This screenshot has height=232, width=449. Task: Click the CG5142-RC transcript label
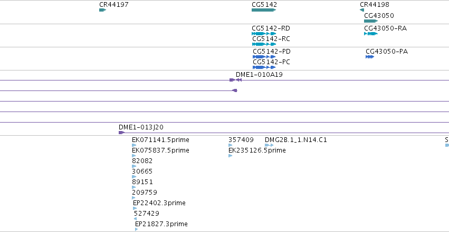[271, 39]
